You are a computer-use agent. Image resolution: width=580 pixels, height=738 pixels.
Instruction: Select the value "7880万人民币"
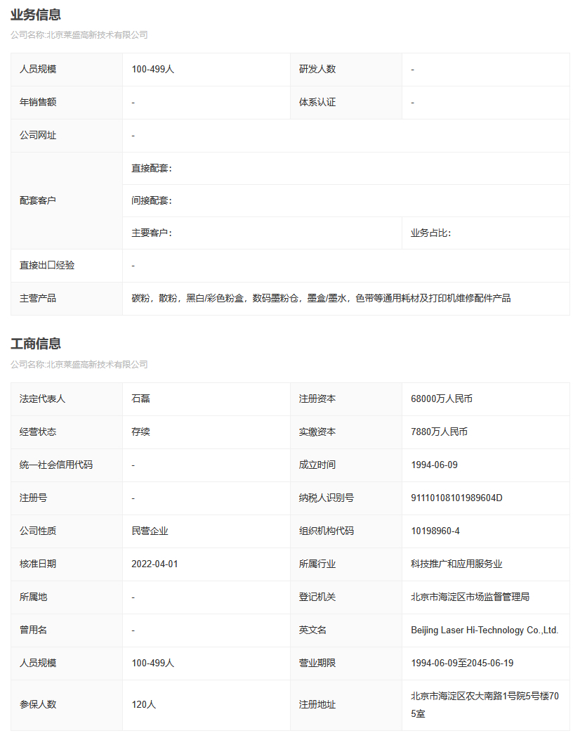click(x=440, y=432)
